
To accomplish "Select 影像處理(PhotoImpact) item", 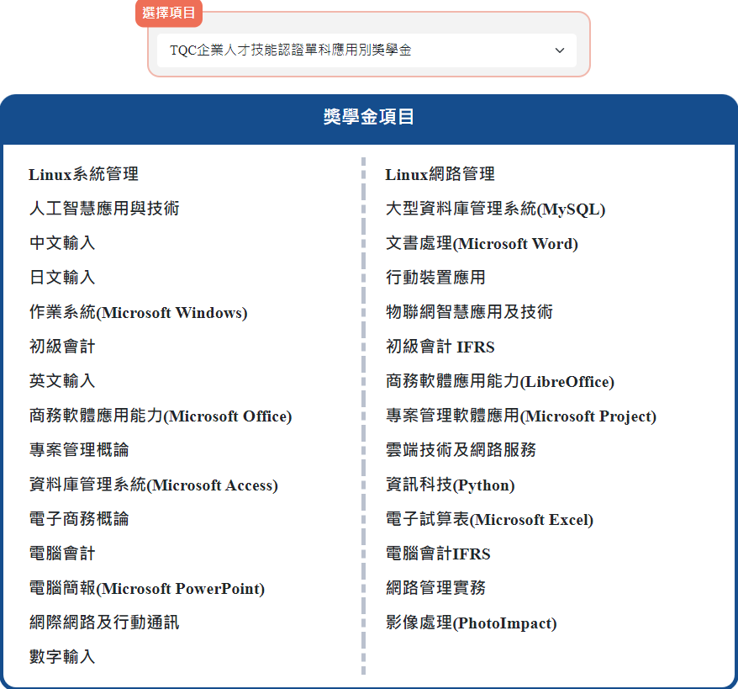I will click(472, 623).
